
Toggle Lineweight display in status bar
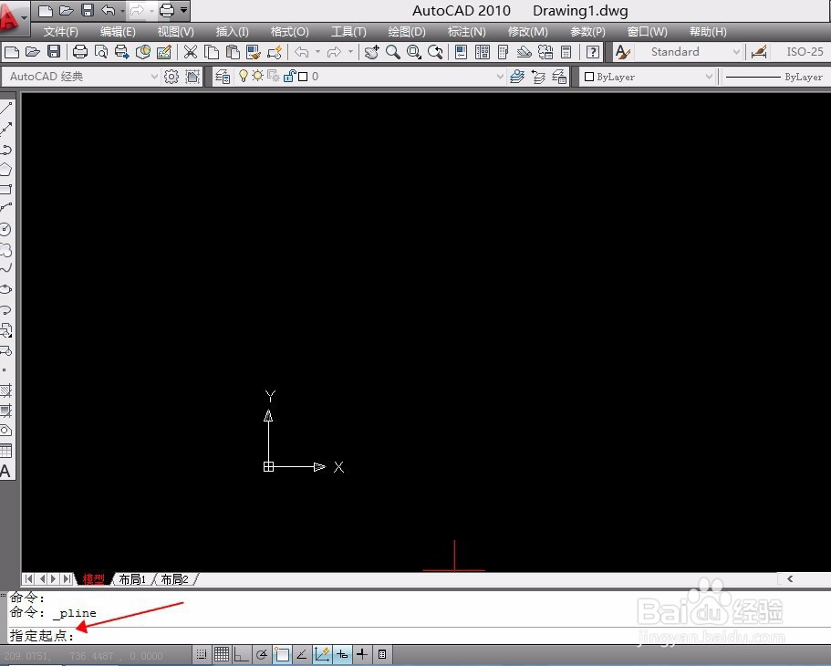coord(362,654)
